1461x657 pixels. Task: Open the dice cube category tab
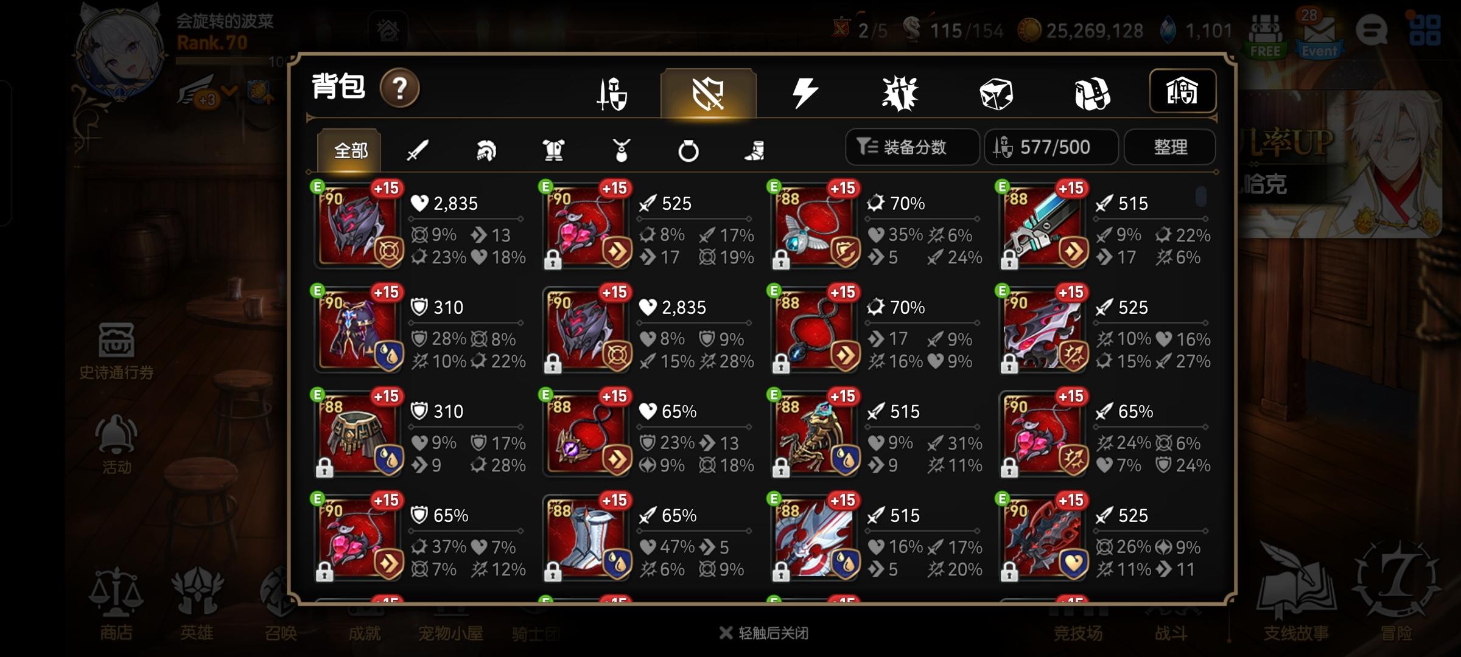(x=996, y=94)
